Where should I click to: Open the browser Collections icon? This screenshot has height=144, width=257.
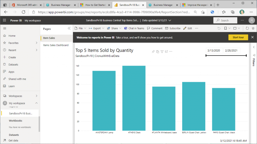233,12
